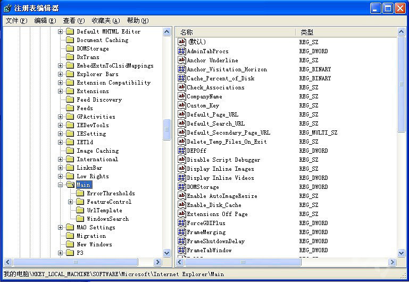The image size is (409, 282).
Task: Click the binary icon beside Cache_Percent_of_Disk
Action: [181, 78]
